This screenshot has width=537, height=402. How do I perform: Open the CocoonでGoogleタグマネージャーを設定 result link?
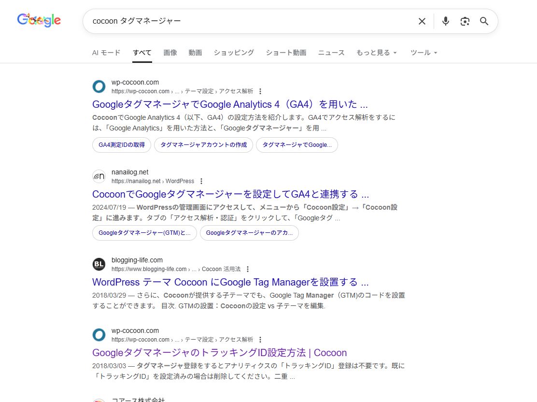point(230,194)
